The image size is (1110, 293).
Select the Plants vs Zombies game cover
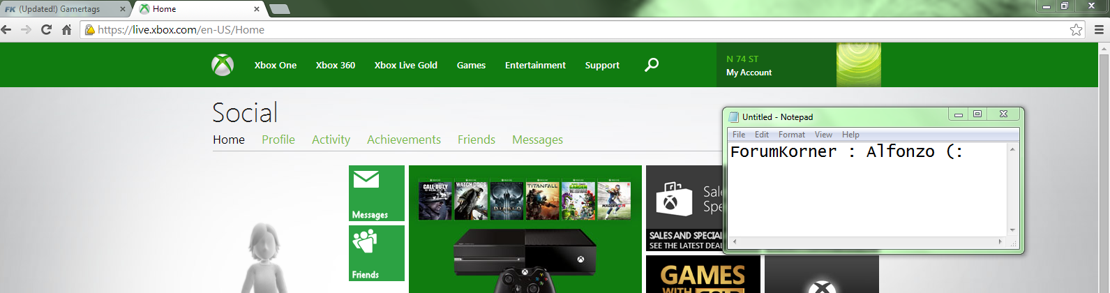(578, 200)
